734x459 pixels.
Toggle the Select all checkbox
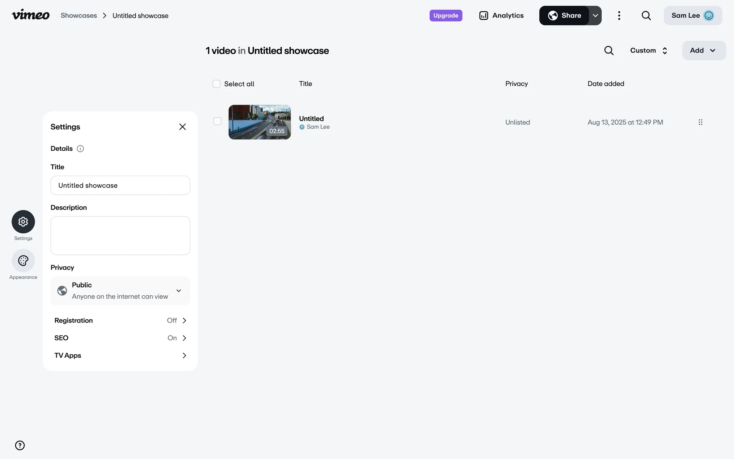216,84
